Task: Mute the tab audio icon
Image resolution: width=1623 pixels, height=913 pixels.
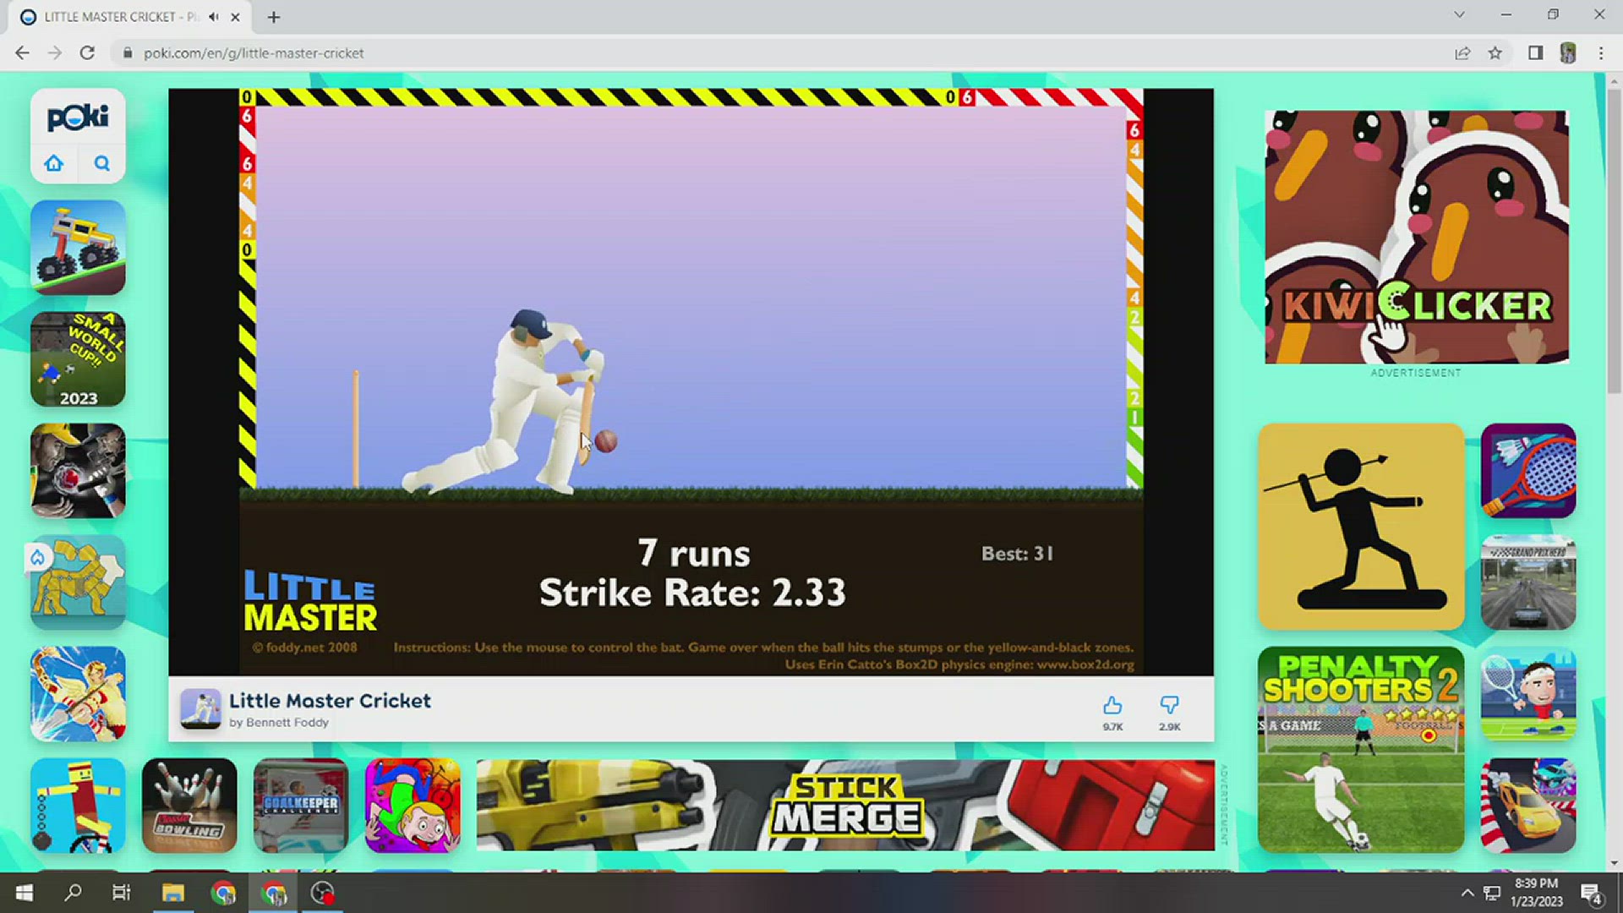Action: tap(215, 17)
